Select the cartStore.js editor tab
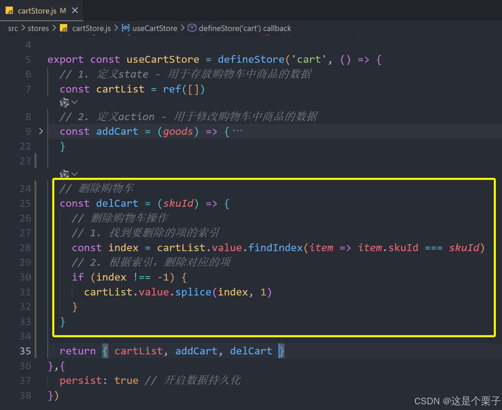The image size is (502, 410). tap(37, 11)
